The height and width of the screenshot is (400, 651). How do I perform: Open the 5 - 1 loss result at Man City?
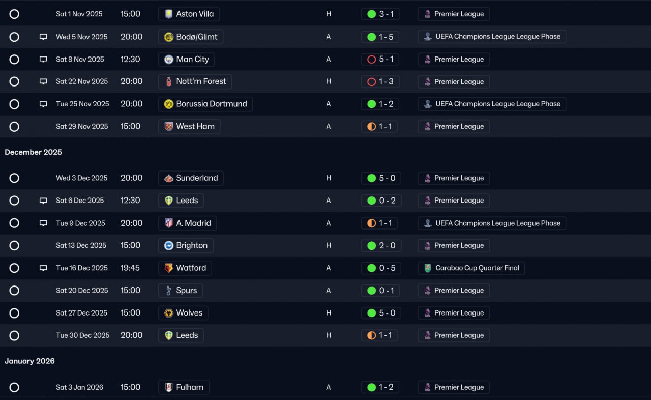380,59
